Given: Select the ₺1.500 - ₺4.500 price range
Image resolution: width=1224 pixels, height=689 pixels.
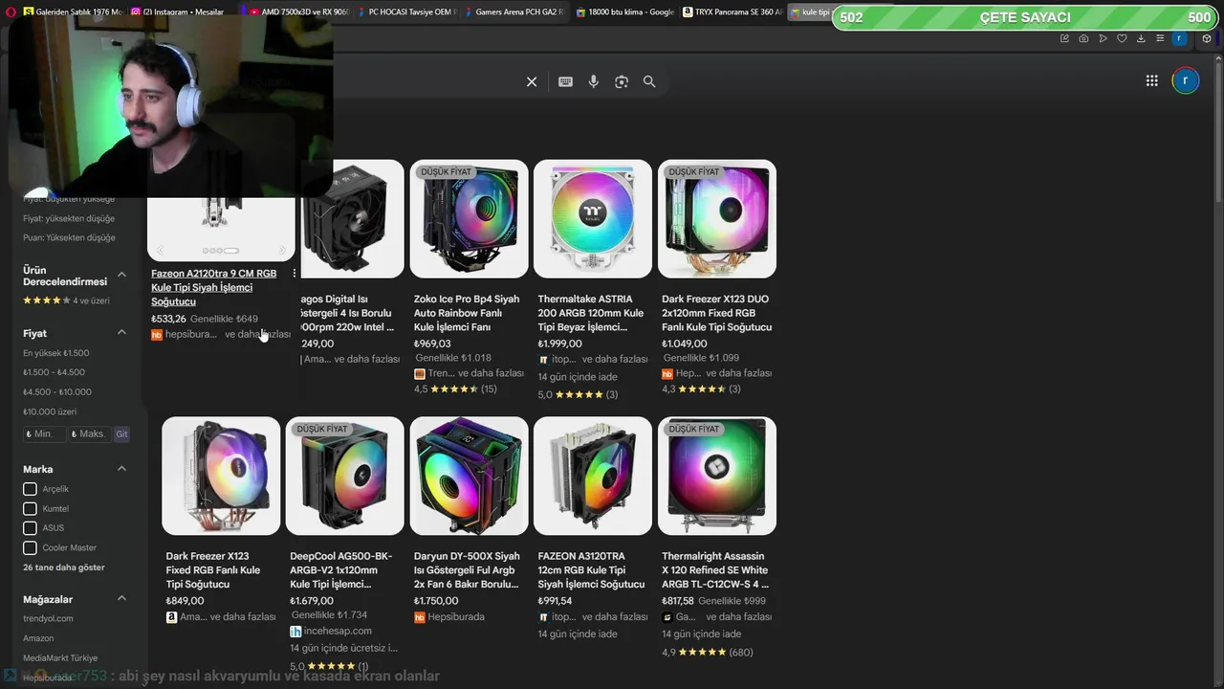Looking at the screenshot, I should [54, 372].
